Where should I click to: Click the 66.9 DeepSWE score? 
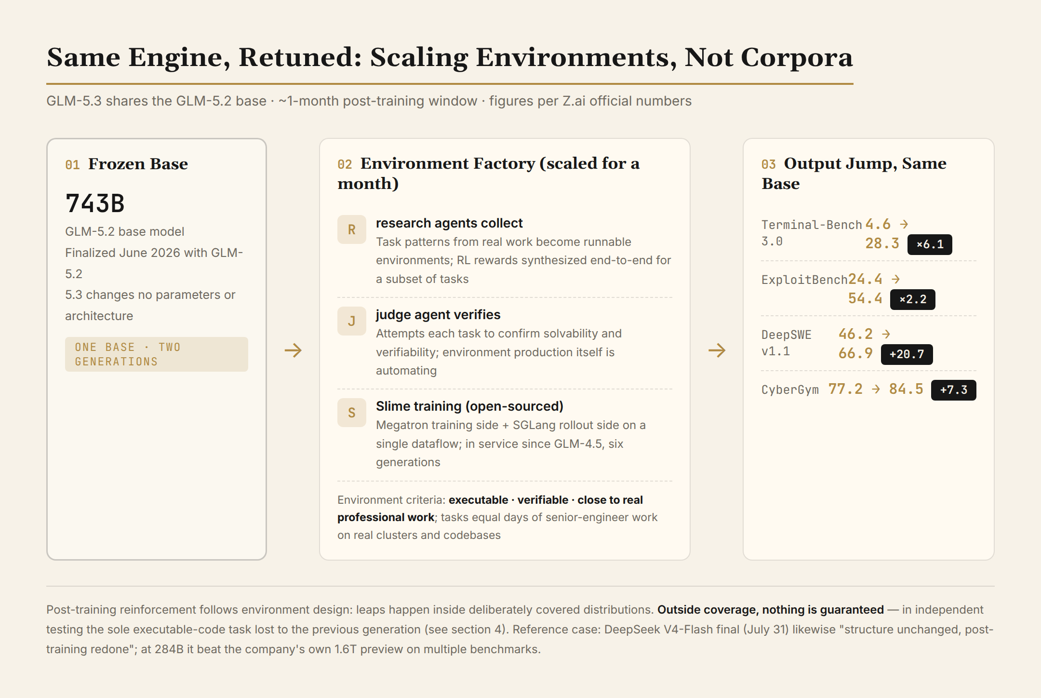(x=855, y=353)
